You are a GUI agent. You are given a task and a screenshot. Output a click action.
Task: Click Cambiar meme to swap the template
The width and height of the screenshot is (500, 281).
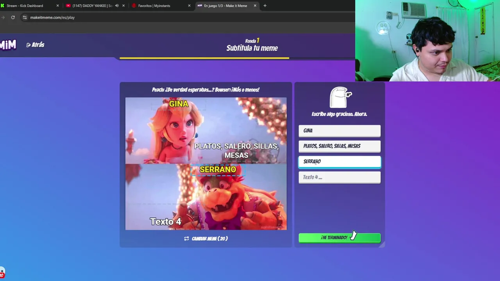[x=206, y=238]
